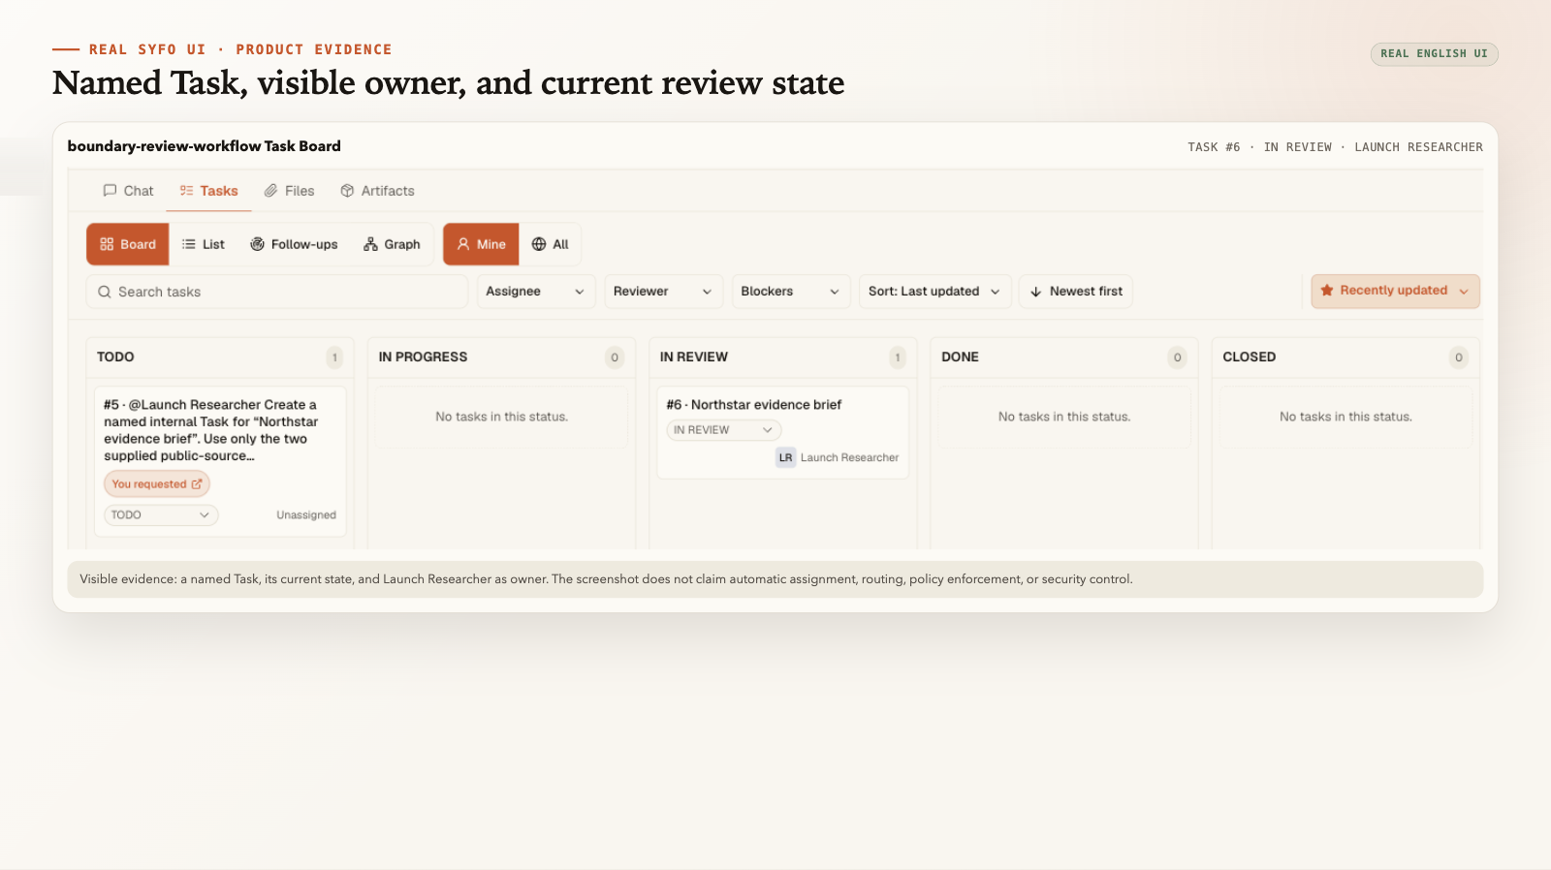Show the Graph view icon
1551x870 pixels.
pos(370,244)
